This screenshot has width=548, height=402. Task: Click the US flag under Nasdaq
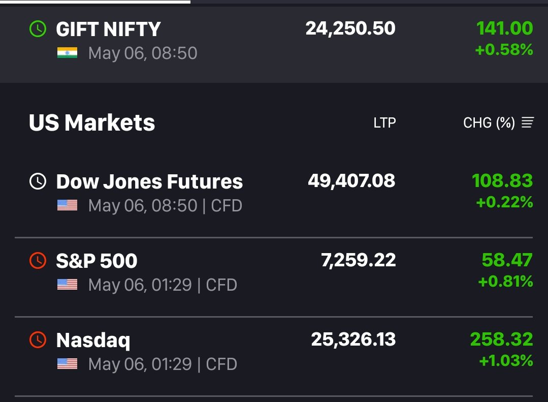click(67, 364)
